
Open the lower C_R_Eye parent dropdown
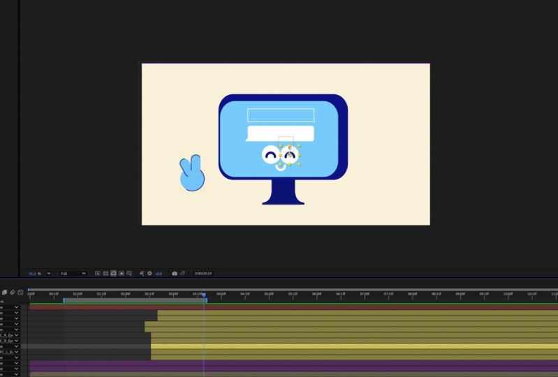16,341
